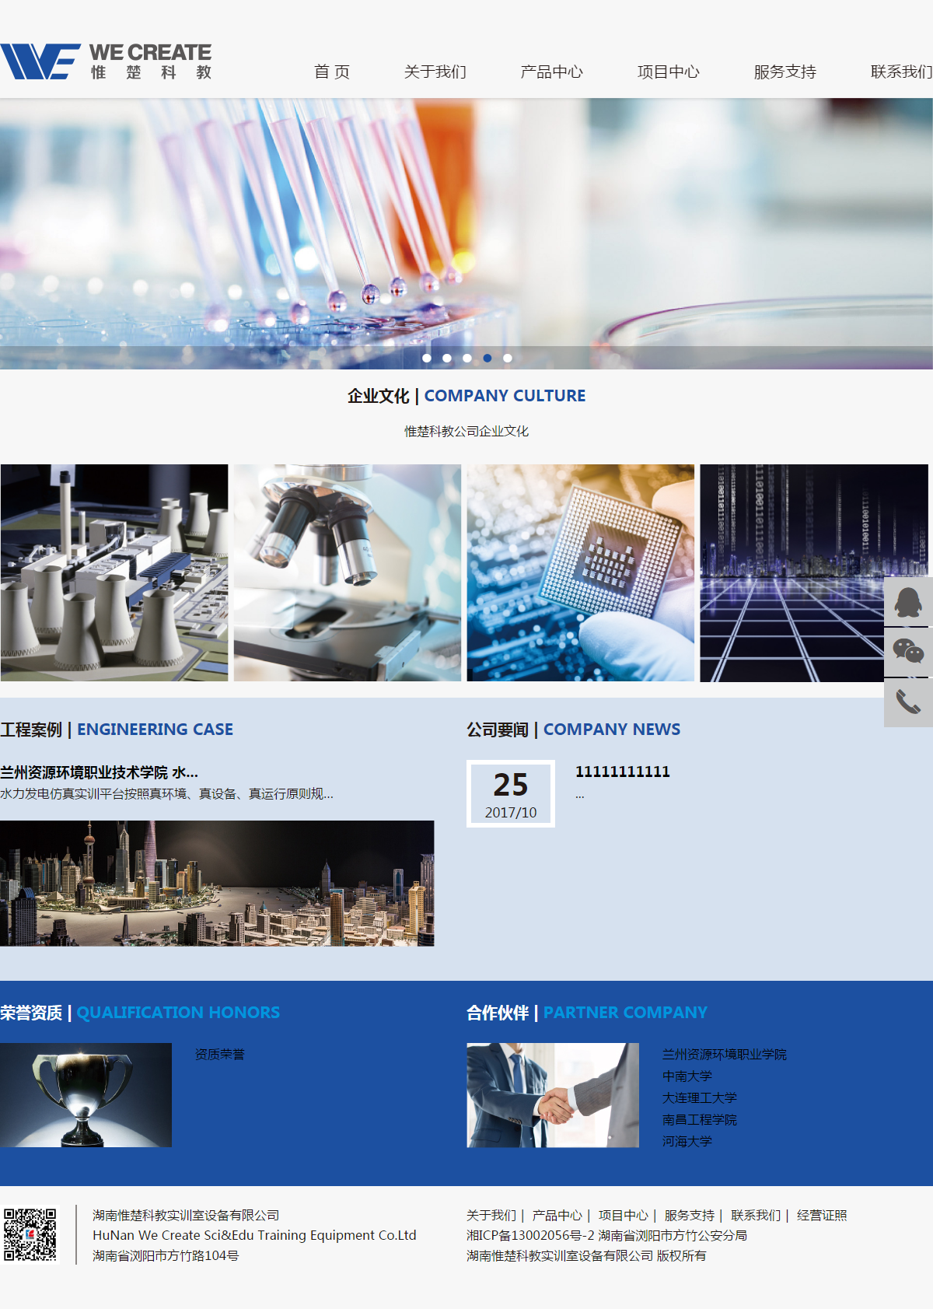Screen dimensions: 933x1309
Task: Open the 资质荣誉 link
Action: tap(220, 1055)
